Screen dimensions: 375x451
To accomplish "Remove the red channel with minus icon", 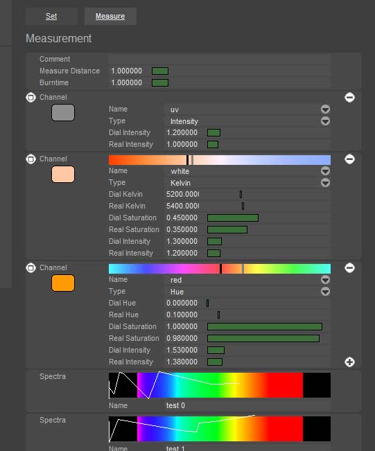I will coord(349,268).
